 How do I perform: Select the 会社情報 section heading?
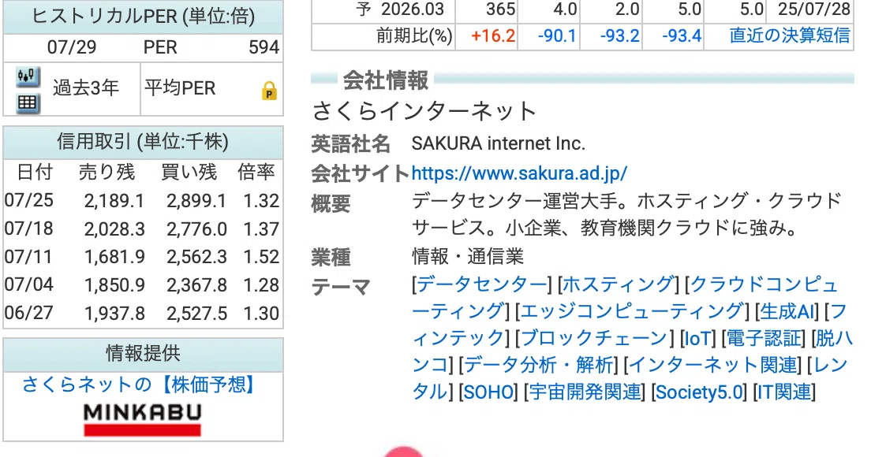[386, 80]
